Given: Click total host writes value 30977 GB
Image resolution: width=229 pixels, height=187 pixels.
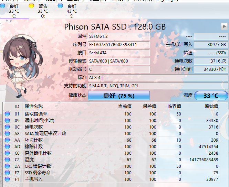Looking at the screenshot, I should pyautogui.click(x=211, y=45).
